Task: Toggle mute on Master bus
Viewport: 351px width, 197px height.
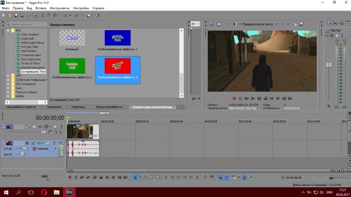Action: coord(337,36)
